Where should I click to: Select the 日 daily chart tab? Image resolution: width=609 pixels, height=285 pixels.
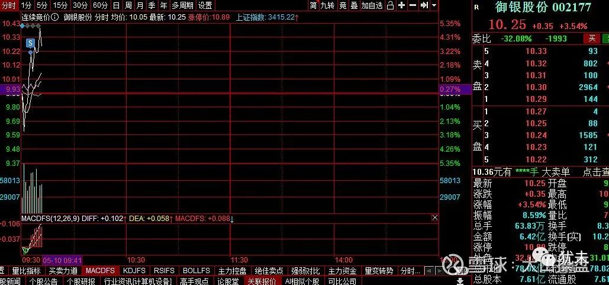pyautogui.click(x=116, y=5)
